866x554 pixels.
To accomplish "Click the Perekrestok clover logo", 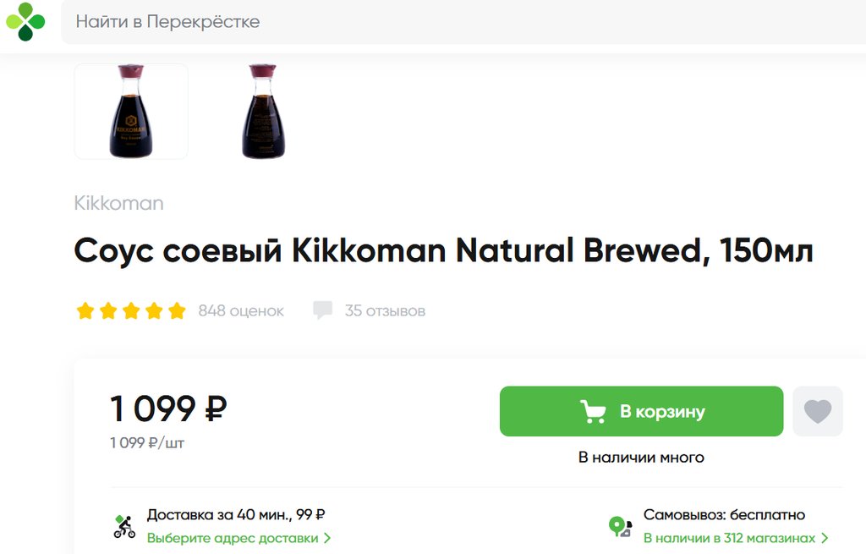I will click(25, 21).
